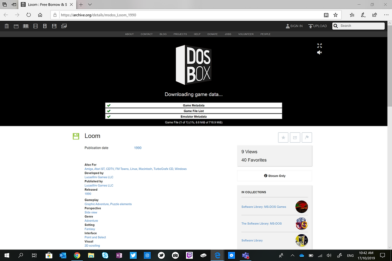
Task: Open the Web archive icon in navbar
Action: (16, 26)
